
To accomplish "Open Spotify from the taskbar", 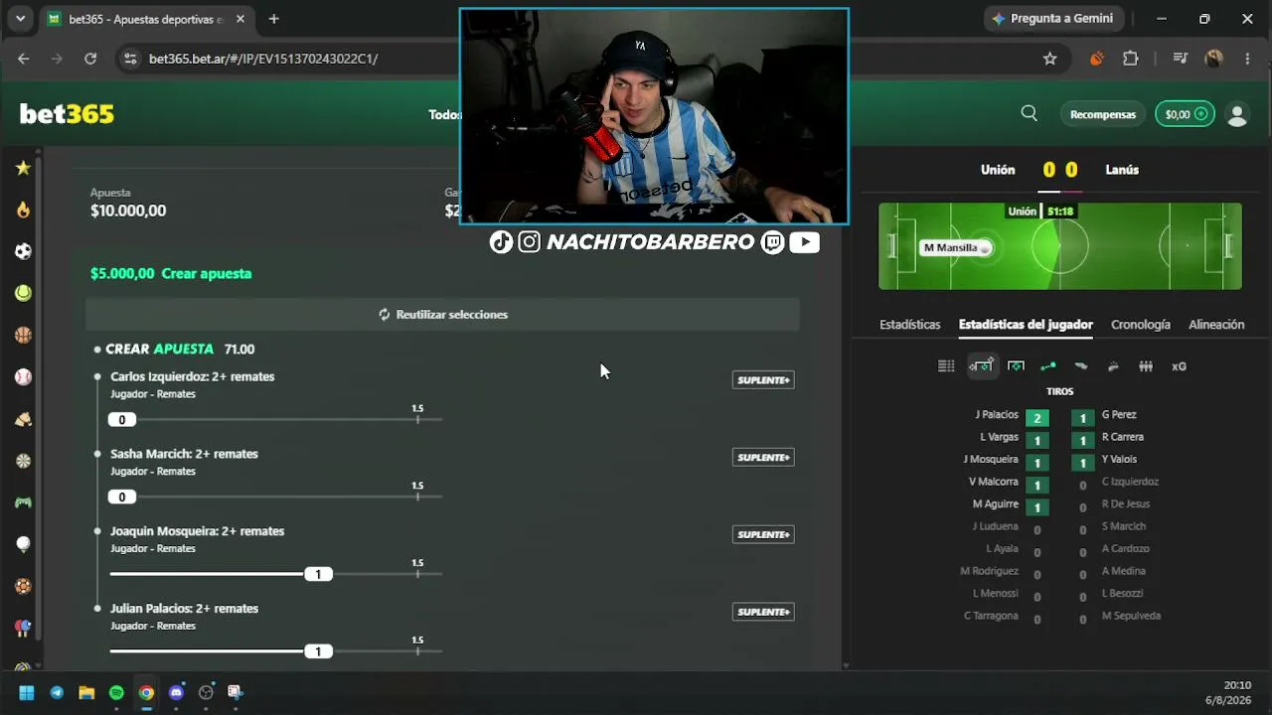I will (x=116, y=692).
